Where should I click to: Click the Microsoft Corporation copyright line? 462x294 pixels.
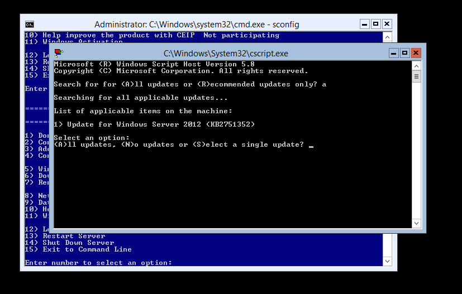point(181,71)
